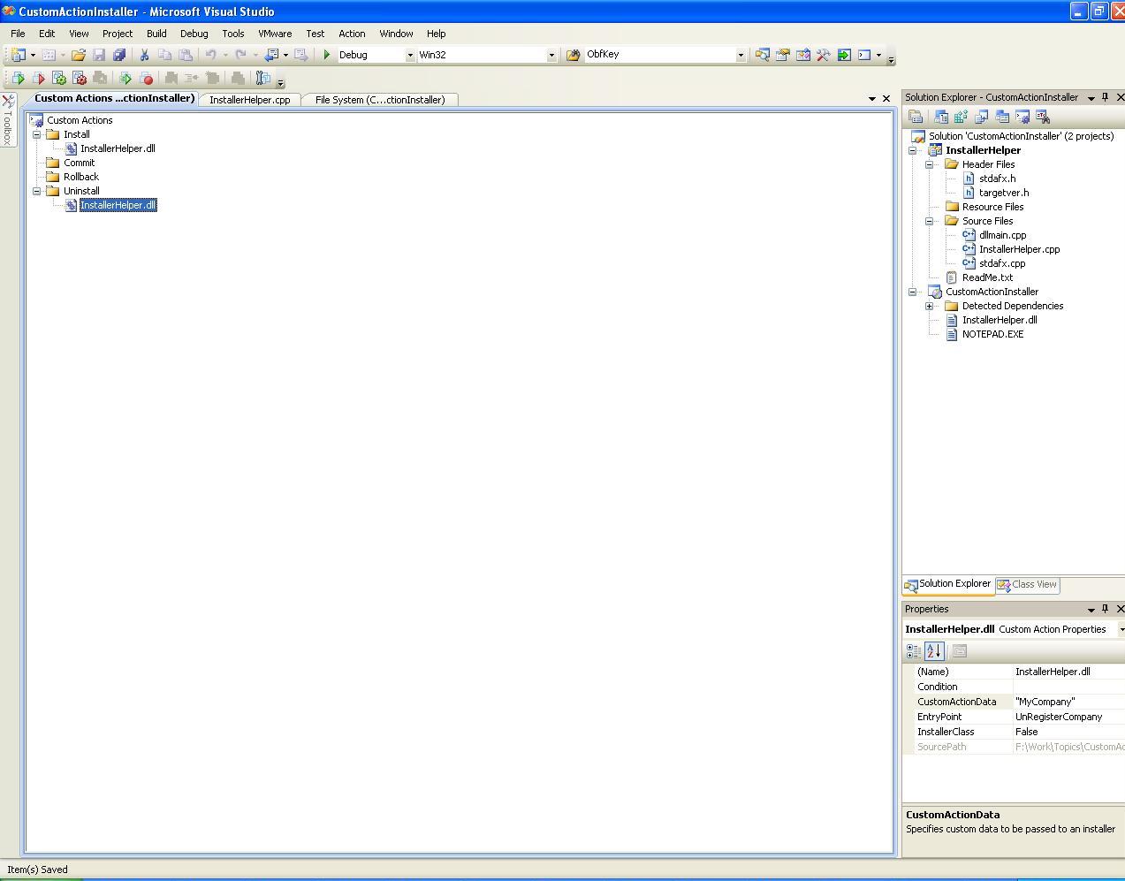Collapse the Install folder in Custom Actions
The image size is (1125, 881).
point(37,134)
